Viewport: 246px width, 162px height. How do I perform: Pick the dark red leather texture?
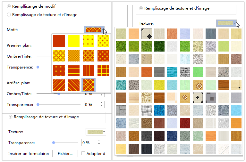185,123
